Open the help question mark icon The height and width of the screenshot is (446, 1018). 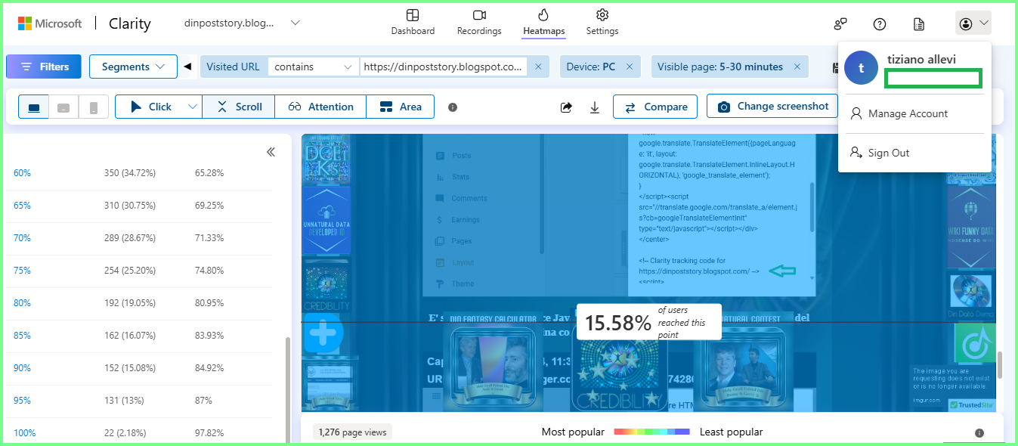(880, 23)
